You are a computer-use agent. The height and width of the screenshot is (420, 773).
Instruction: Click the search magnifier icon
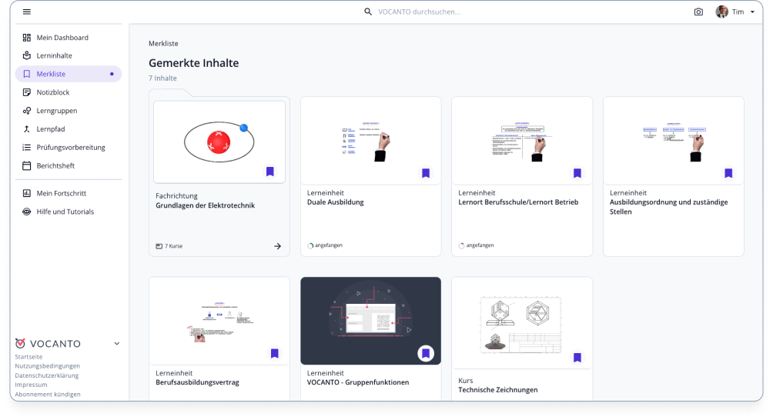pyautogui.click(x=368, y=12)
